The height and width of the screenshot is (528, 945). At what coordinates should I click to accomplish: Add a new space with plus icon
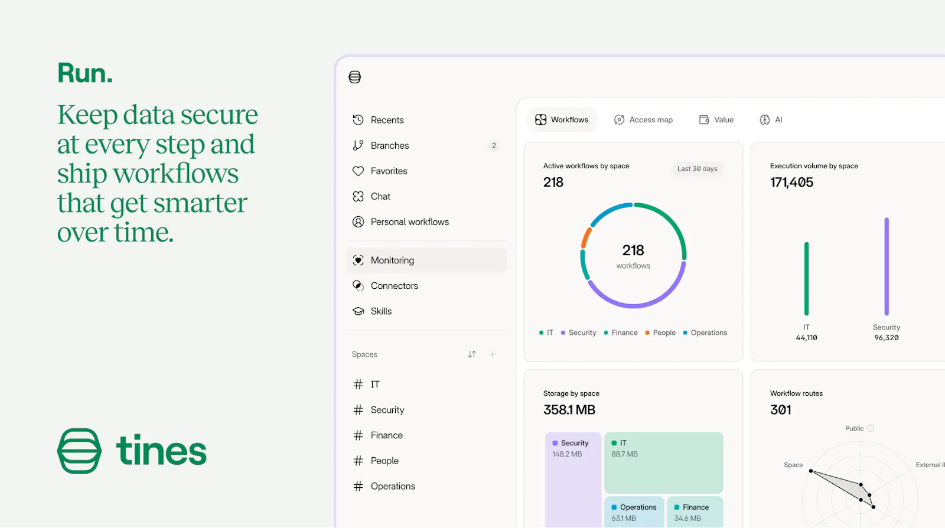[x=493, y=354]
